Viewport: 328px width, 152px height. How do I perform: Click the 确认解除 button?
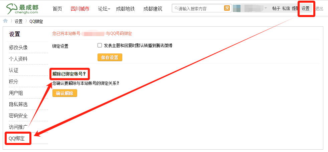pyautogui.click(x=64, y=93)
